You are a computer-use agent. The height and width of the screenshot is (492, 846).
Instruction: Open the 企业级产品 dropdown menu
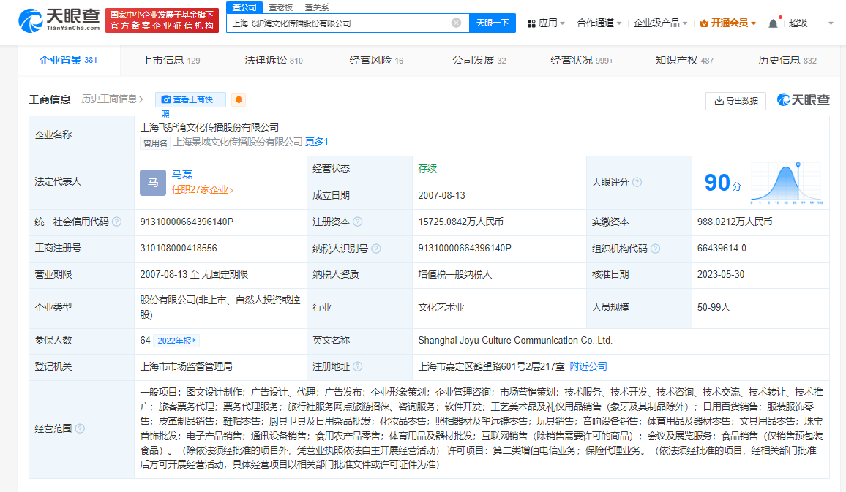pos(660,23)
